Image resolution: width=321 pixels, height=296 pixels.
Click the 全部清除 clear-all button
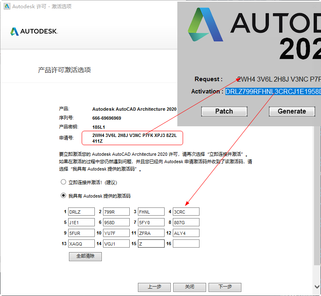click(x=85, y=256)
